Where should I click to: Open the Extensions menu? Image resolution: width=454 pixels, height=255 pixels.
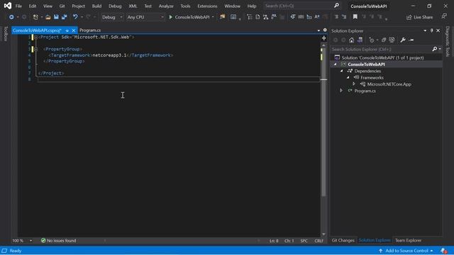tap(207, 6)
